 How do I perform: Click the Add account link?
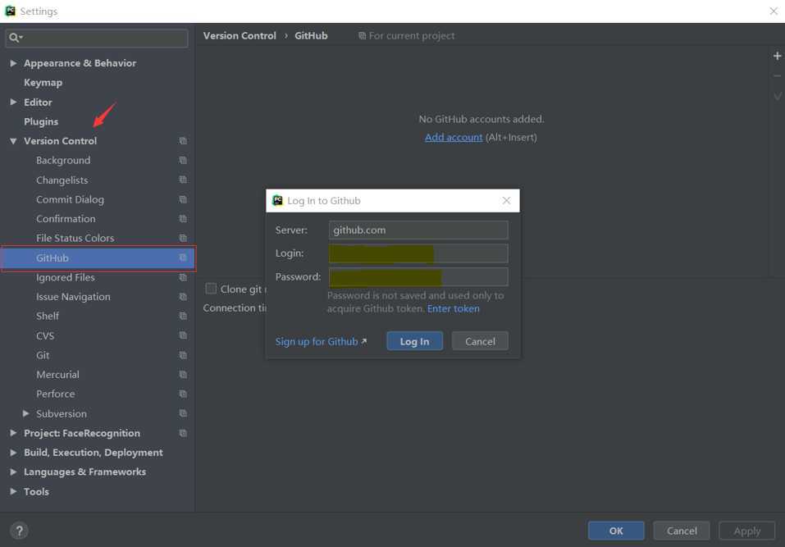(x=454, y=137)
